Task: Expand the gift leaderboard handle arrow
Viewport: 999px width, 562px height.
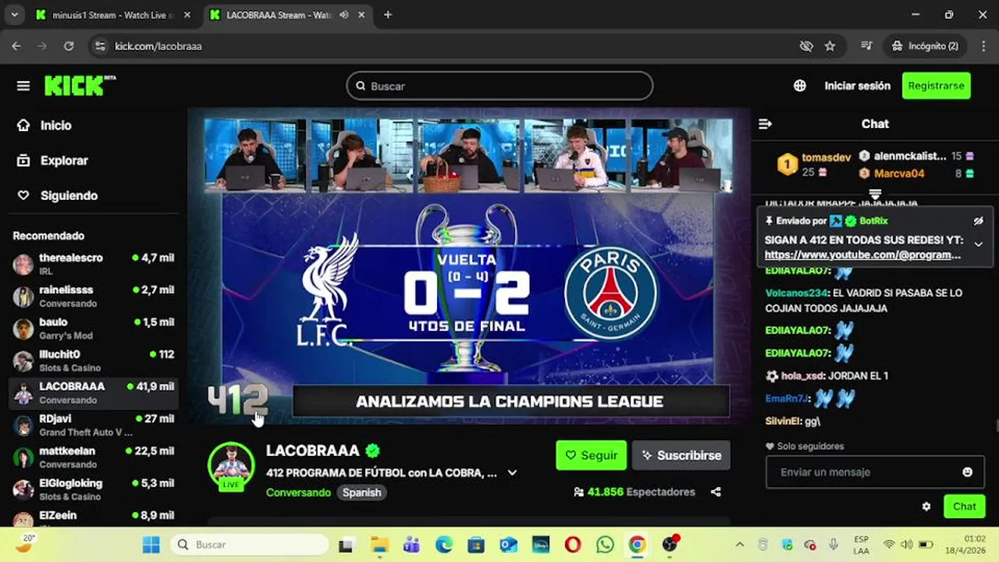Action: [875, 194]
